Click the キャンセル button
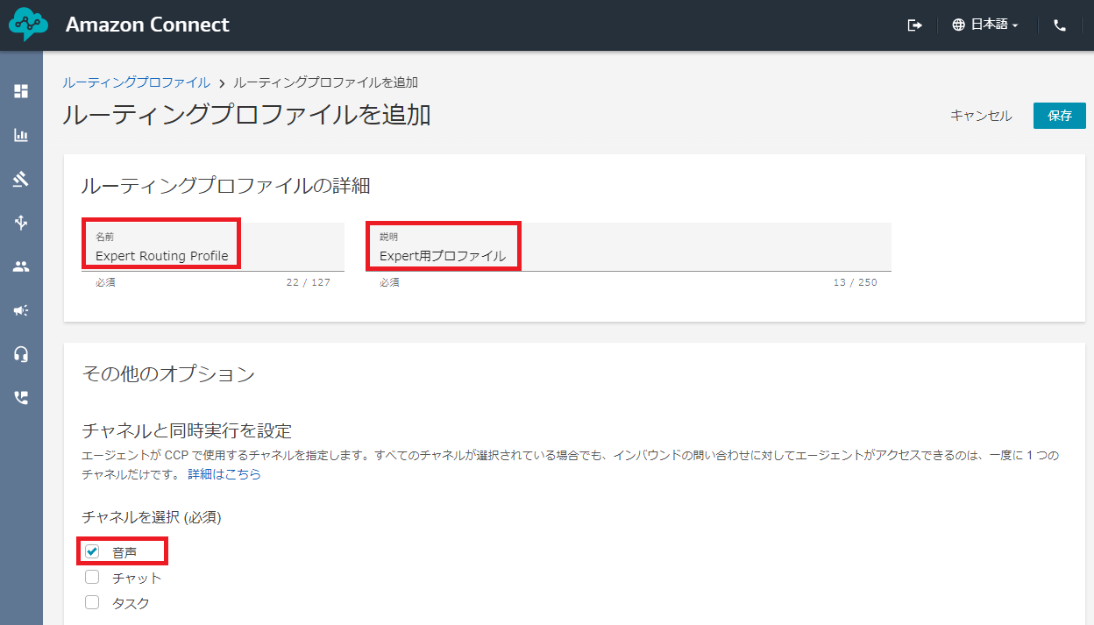Image resolution: width=1094 pixels, height=625 pixels. [981, 116]
